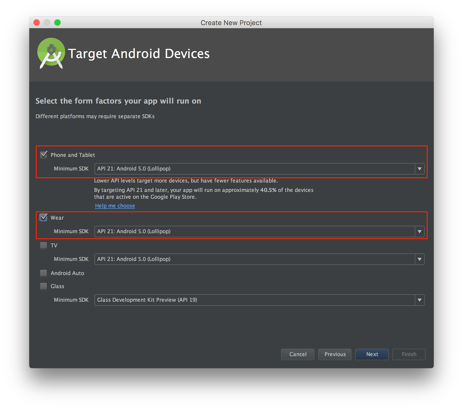Click the Android Auto label text
Viewport: 463px width, 410px height.
(x=67, y=273)
